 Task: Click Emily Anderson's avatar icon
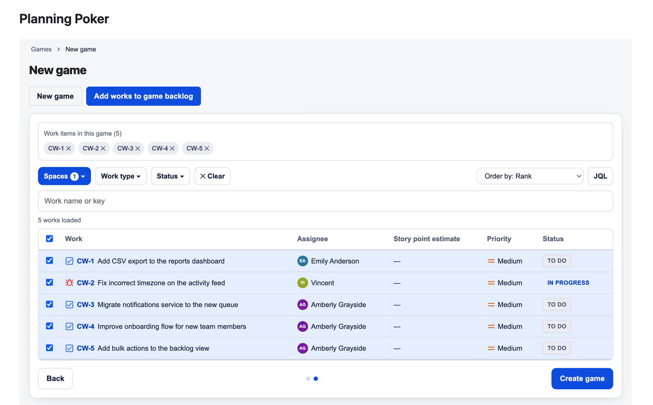(x=303, y=261)
